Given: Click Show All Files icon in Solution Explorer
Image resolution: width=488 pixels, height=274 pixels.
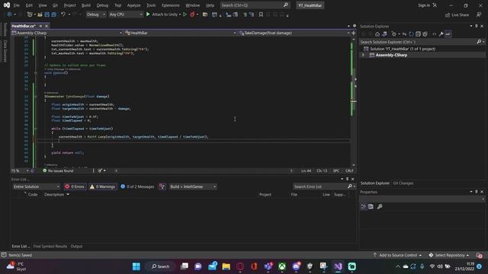Looking at the screenshot, I should pos(425,34).
